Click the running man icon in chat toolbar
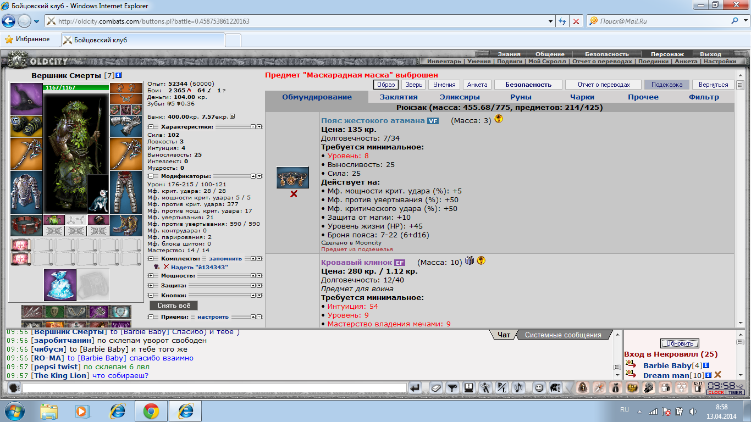751x422 pixels. (x=485, y=388)
